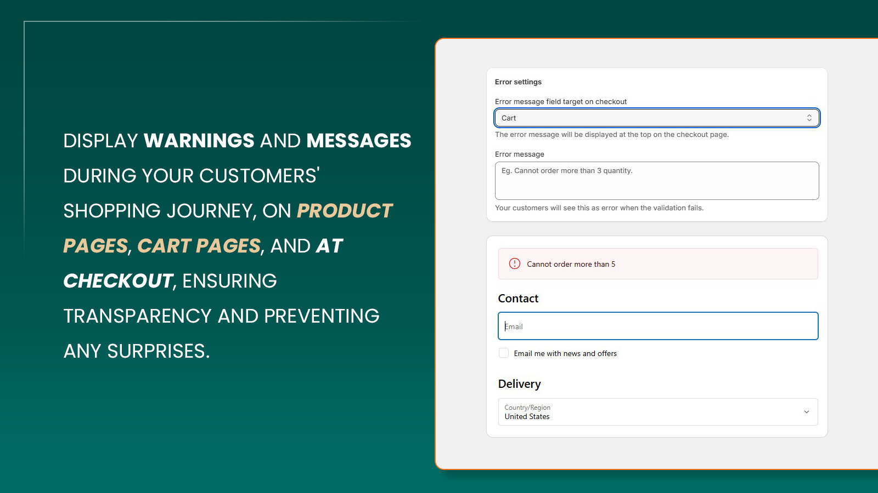Click the 'Delivery' section heading

point(519,384)
